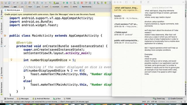187x105 pixels.
Task: Select the zebra breadcrumb folder
Action: [65, 7]
